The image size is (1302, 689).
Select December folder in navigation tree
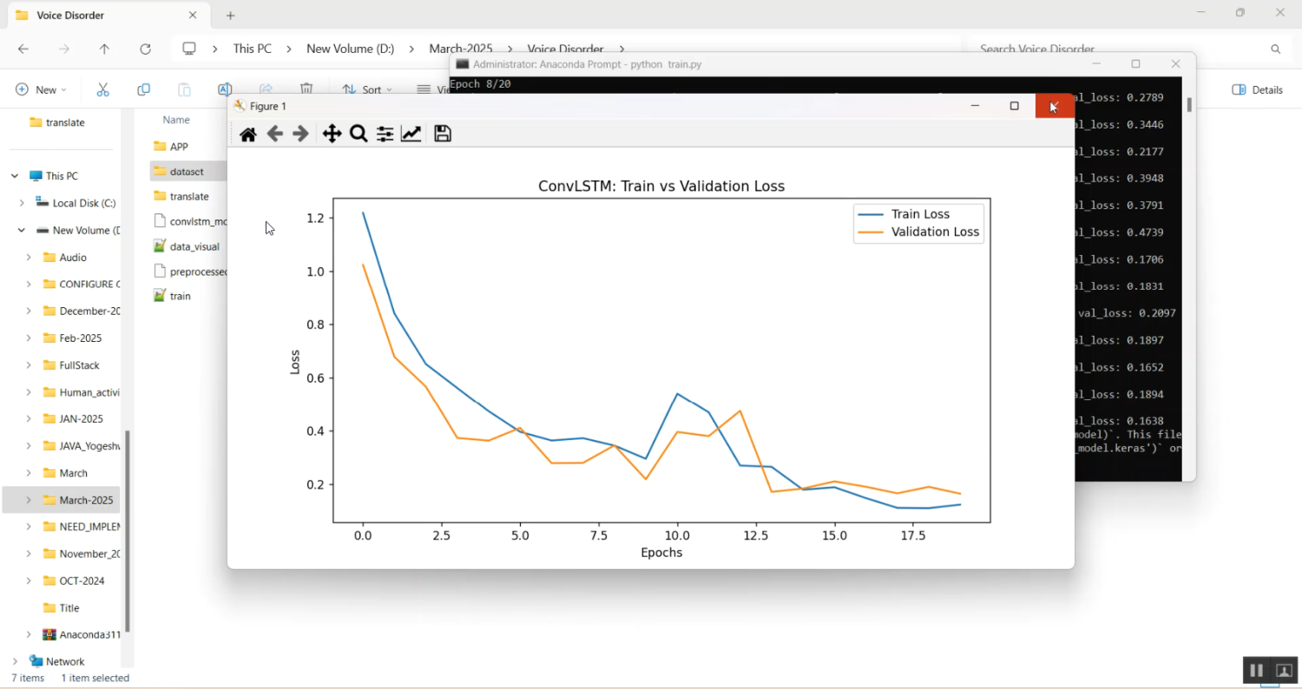tap(82, 311)
